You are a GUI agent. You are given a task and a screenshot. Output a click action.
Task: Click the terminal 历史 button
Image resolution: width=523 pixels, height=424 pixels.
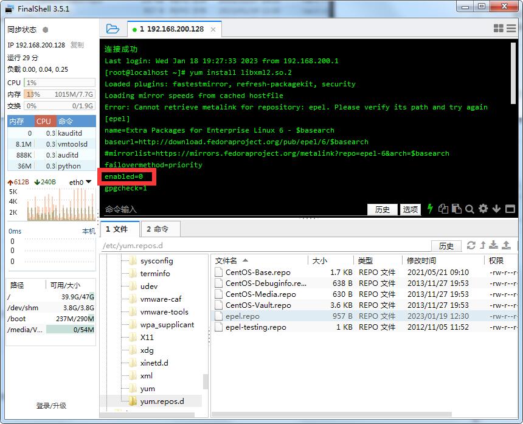(x=383, y=209)
